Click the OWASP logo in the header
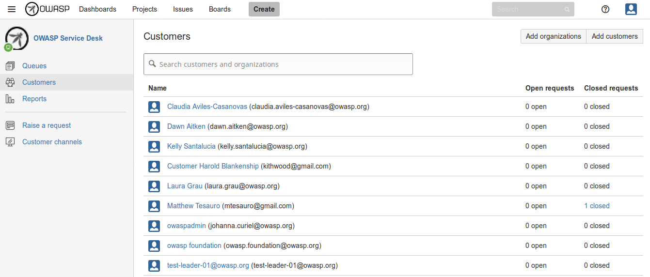The width and height of the screenshot is (650, 277). pos(48,9)
